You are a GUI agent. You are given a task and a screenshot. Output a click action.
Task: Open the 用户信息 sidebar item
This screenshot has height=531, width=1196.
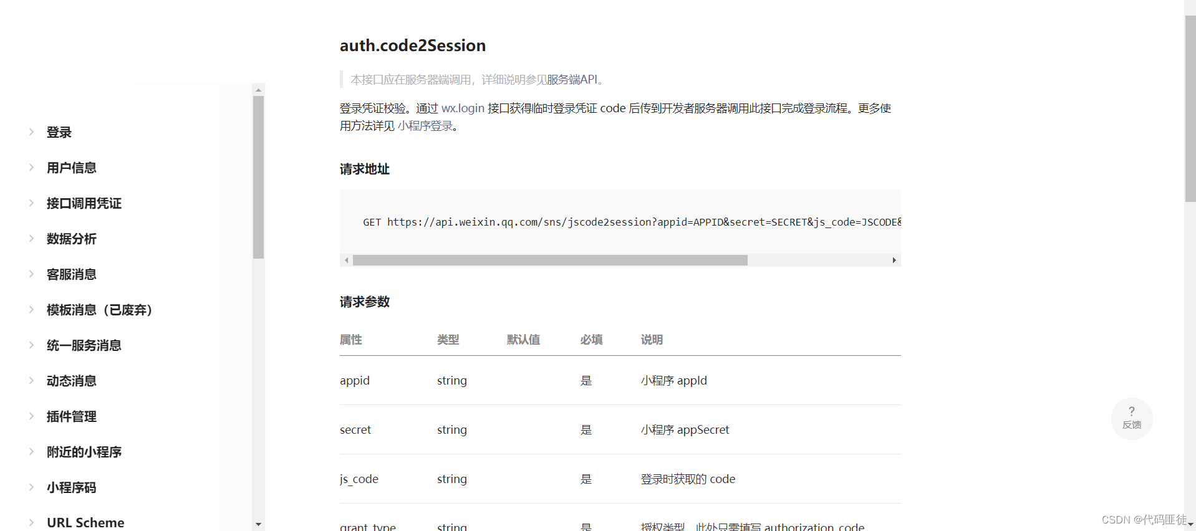click(x=72, y=168)
